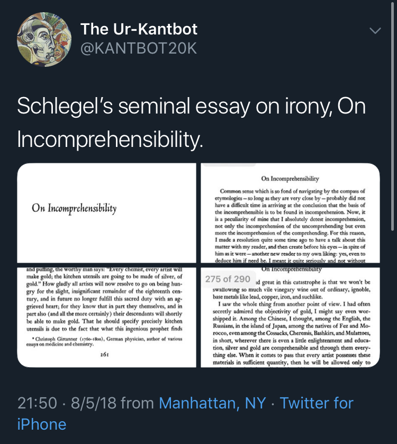Click the tweet text about Schlegel's essay
Image resolution: width=397 pixels, height=444 pixels.
point(191,123)
